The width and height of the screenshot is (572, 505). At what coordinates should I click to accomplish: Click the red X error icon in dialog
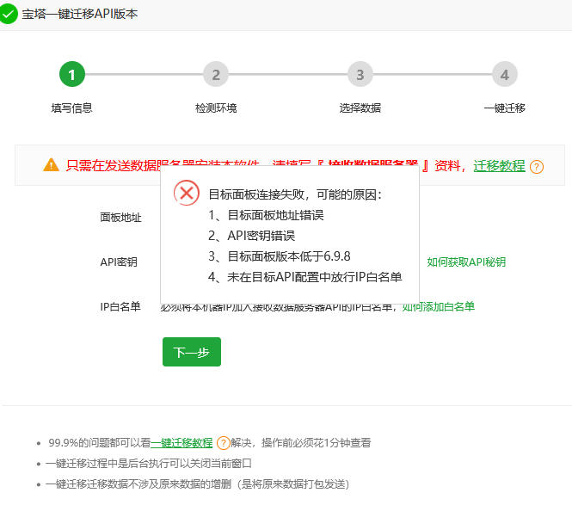[x=187, y=193]
